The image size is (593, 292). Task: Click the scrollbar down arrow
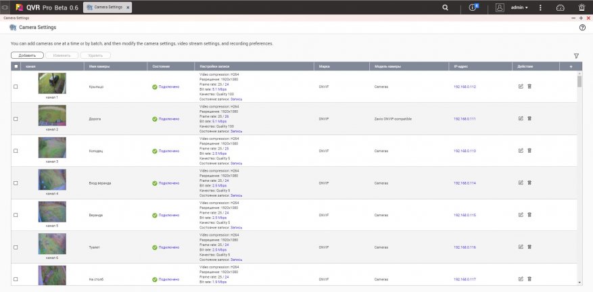coord(579,282)
